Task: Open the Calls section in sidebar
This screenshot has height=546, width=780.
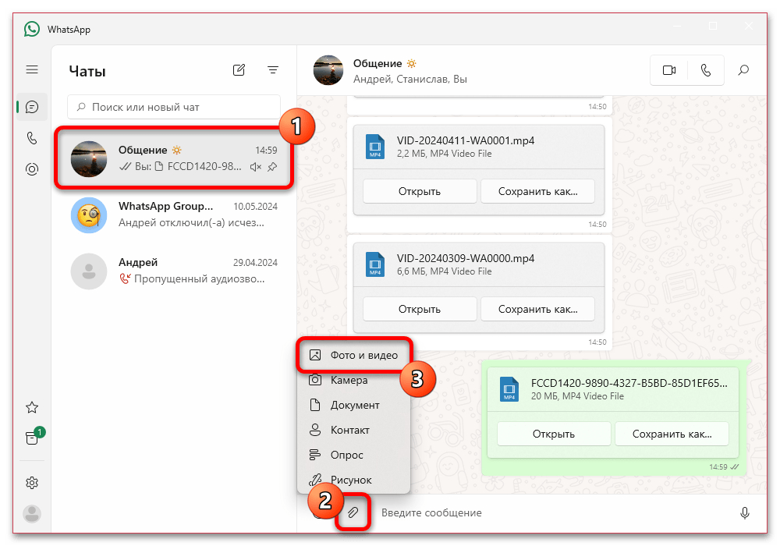Action: click(32, 138)
